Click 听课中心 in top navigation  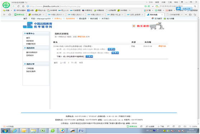pos(58,19)
